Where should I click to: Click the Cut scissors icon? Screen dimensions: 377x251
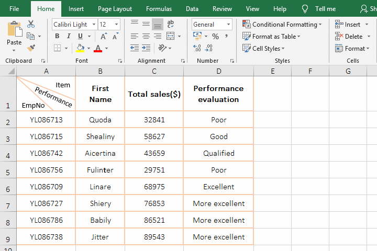click(x=31, y=24)
